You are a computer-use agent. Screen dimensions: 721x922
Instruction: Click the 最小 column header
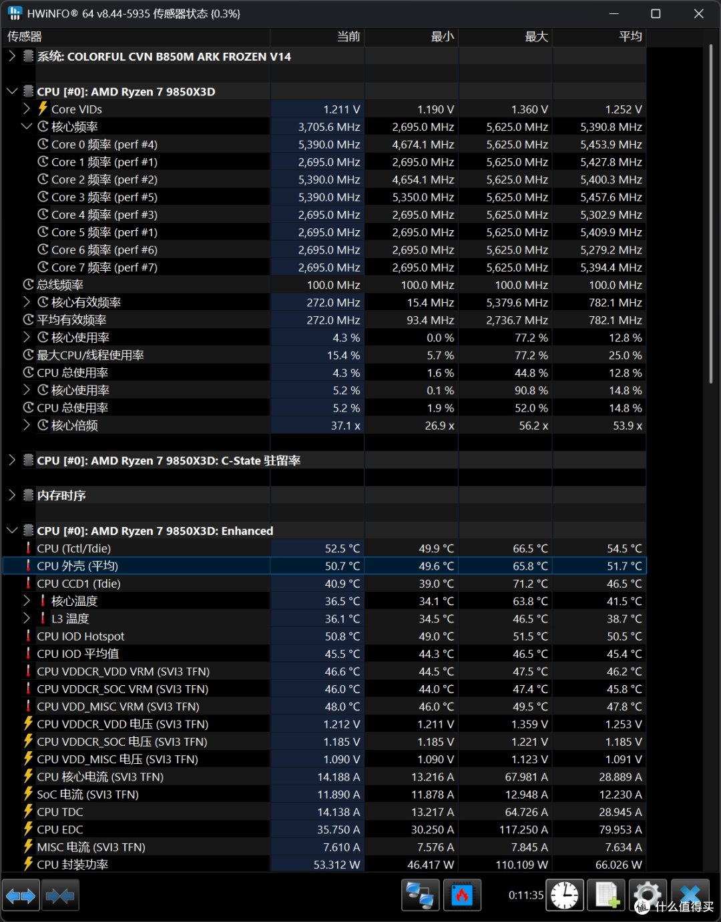(411, 37)
